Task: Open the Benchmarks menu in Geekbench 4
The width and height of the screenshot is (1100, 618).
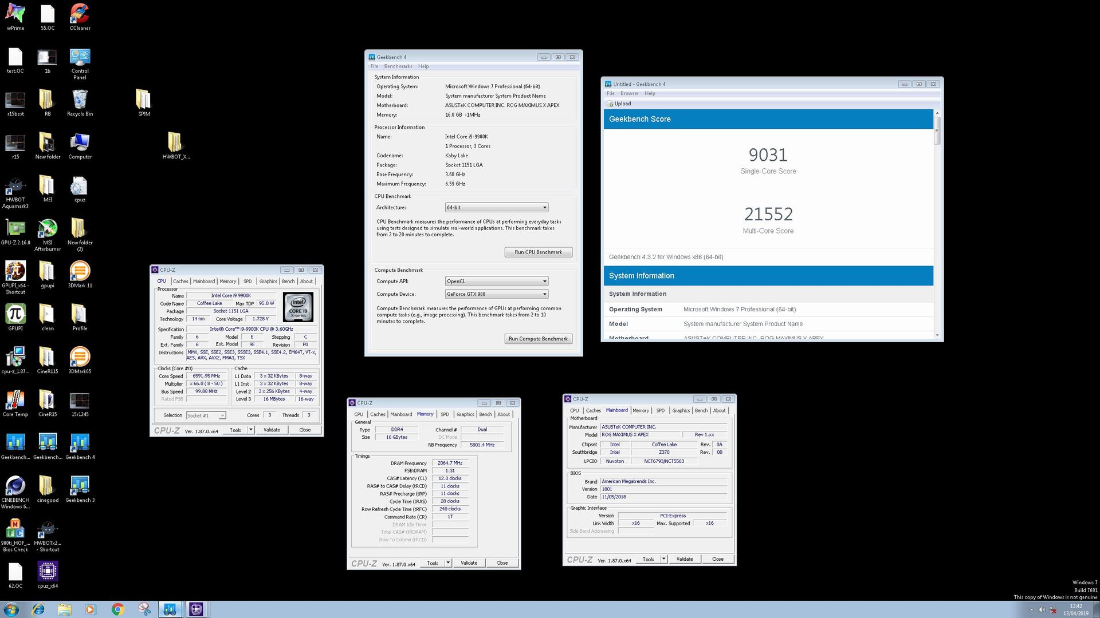Action: (x=398, y=66)
